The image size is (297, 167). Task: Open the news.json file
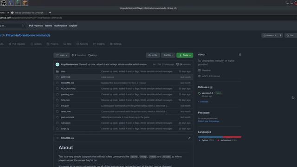[x=66, y=111]
